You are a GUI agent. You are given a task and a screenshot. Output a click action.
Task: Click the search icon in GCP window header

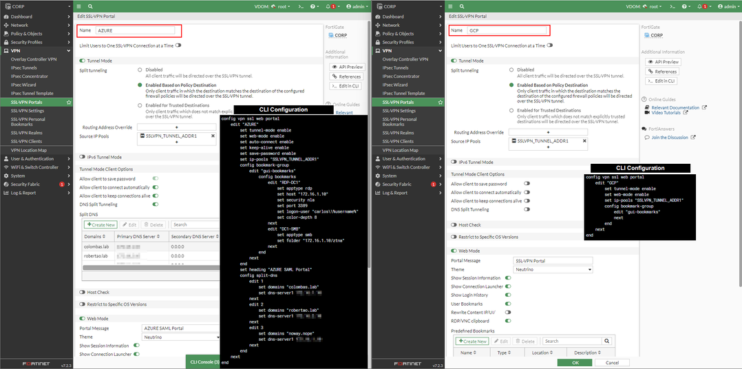[x=462, y=7]
